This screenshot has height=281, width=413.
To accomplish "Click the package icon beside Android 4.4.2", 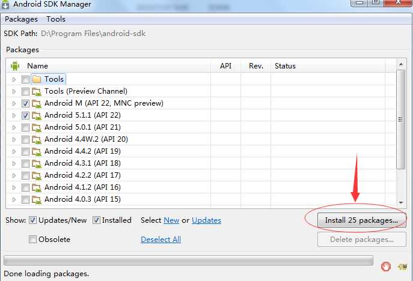I will 36,151.
